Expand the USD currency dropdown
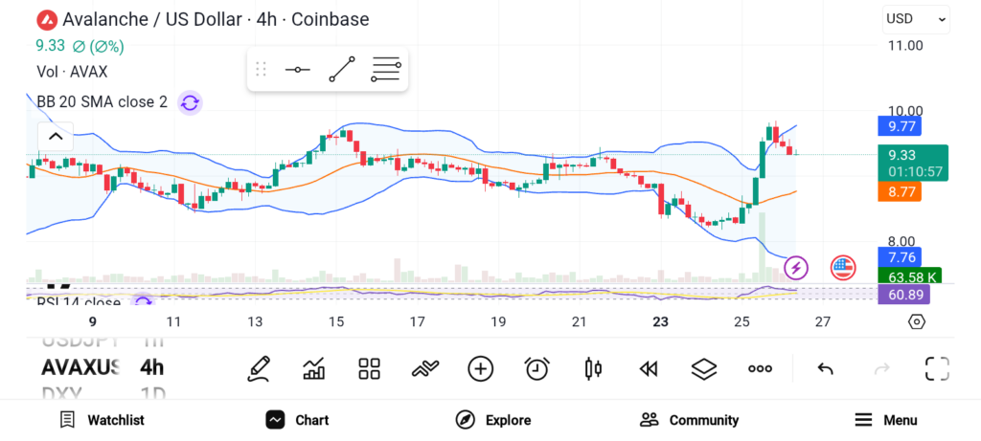Image resolution: width=981 pixels, height=441 pixels. (x=916, y=18)
